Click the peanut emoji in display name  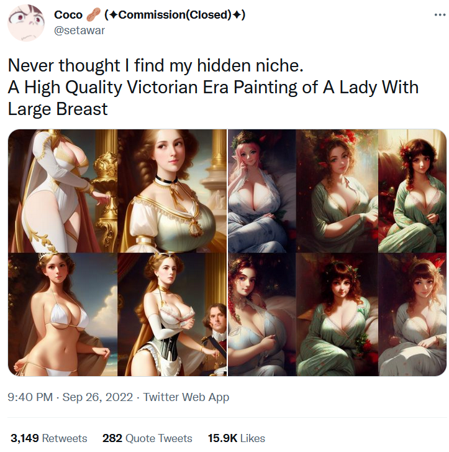click(93, 15)
